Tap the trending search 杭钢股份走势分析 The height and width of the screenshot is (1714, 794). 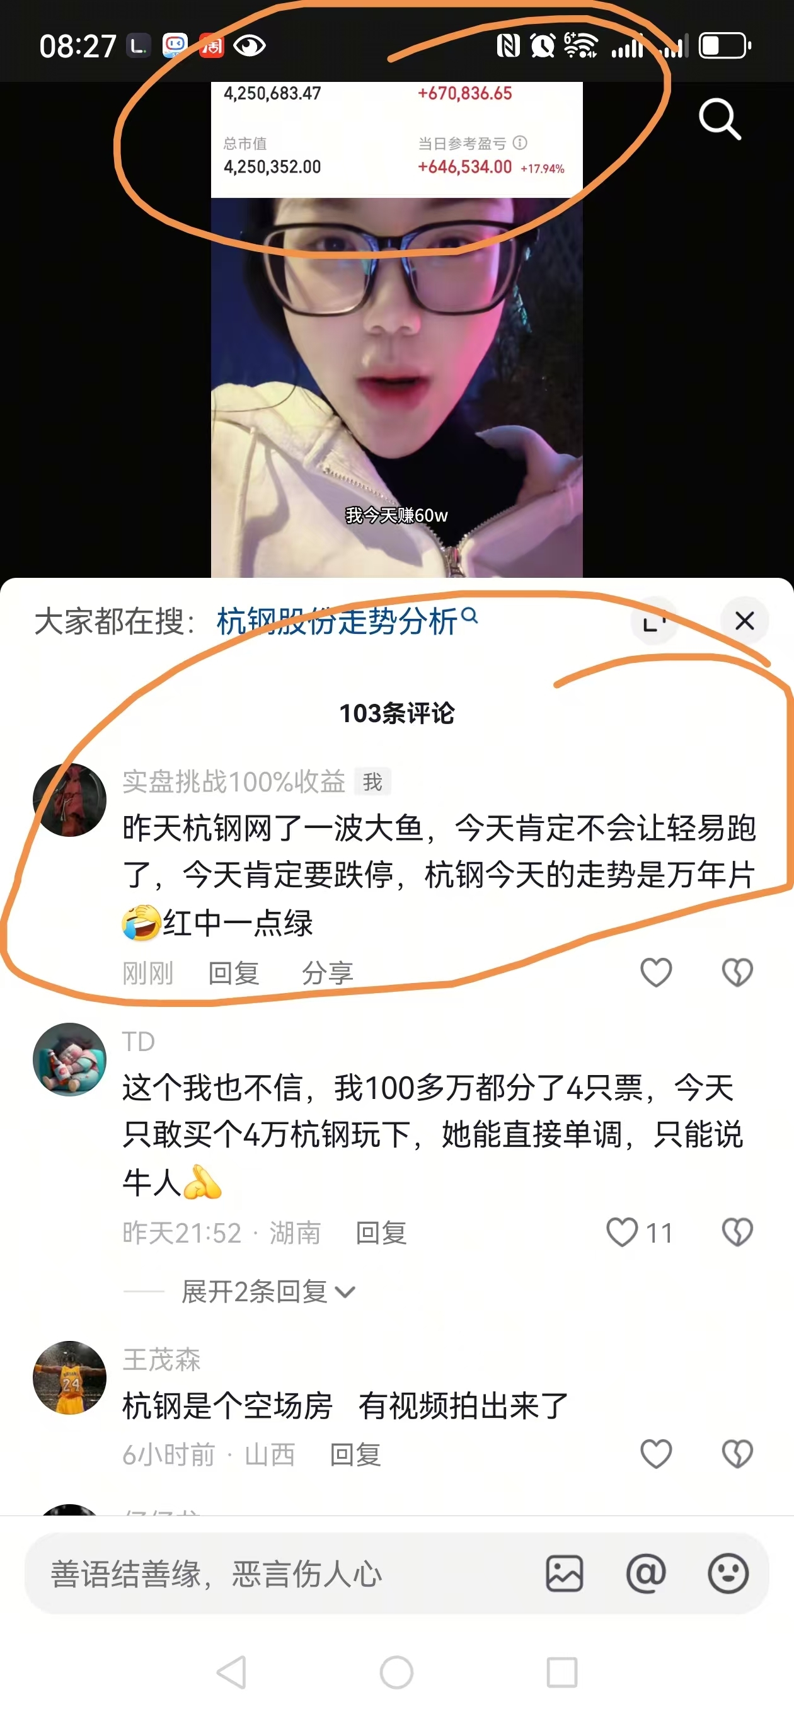pyautogui.click(x=347, y=621)
